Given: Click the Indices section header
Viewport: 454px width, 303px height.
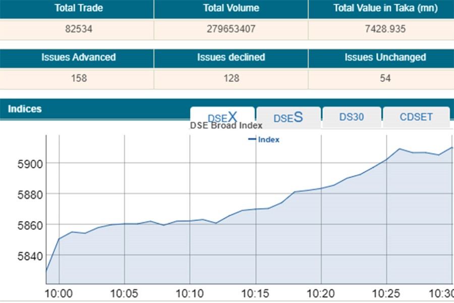Looking at the screenshot, I should (x=25, y=109).
